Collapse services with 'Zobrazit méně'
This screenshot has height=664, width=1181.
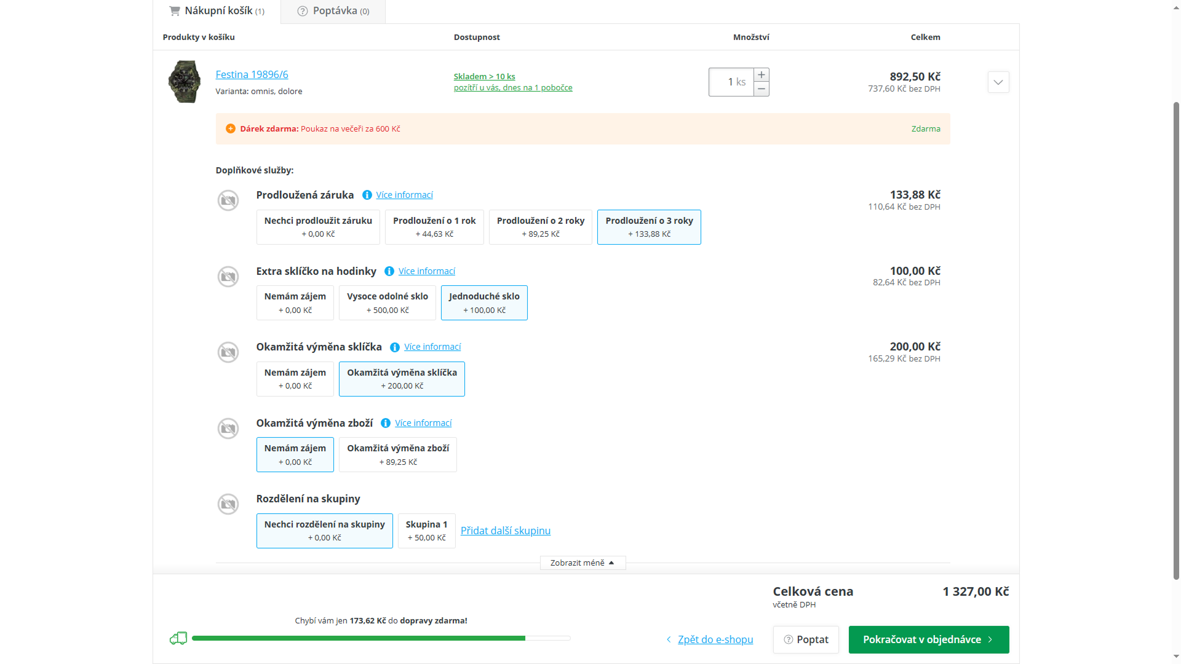(582, 563)
